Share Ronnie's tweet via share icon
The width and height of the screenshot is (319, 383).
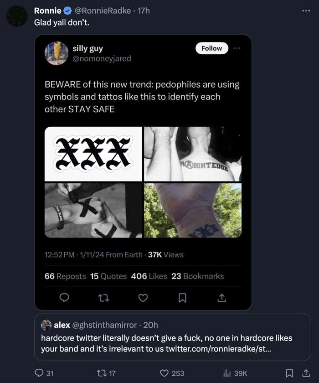(x=306, y=373)
